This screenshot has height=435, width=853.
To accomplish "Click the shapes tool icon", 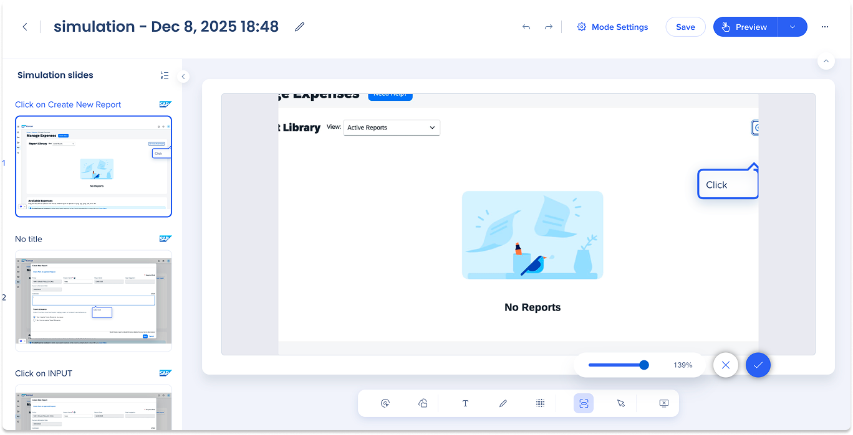I will pyautogui.click(x=423, y=403).
